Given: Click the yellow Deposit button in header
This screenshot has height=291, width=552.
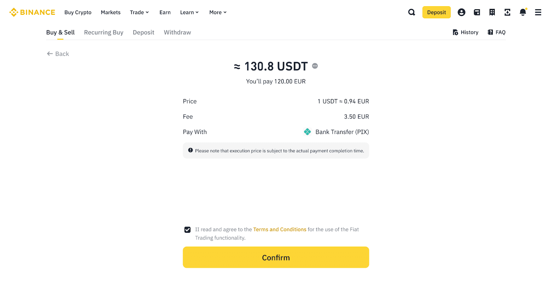Looking at the screenshot, I should [x=436, y=12].
